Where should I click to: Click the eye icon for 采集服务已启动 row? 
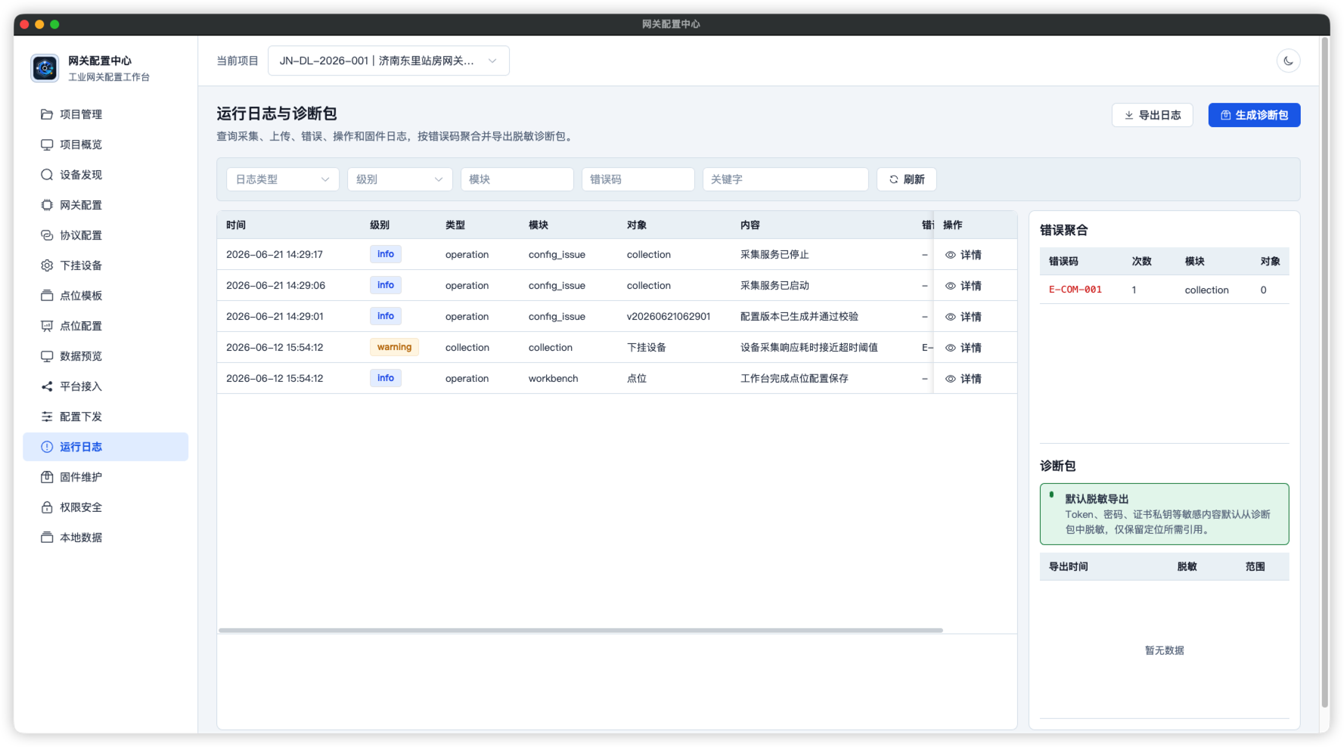951,286
